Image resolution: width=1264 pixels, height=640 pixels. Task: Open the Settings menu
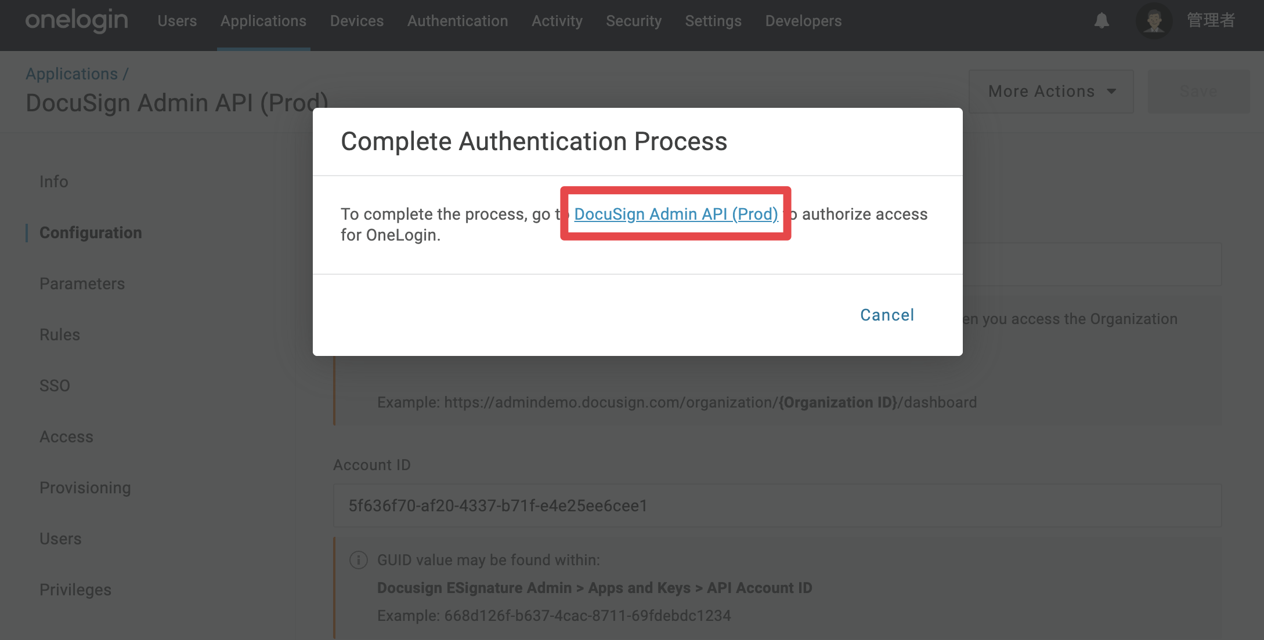pos(713,21)
